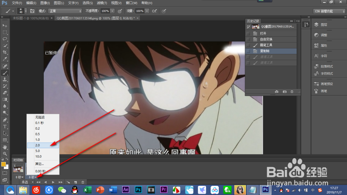Open the opacity 100% slider dropdown
The height and width of the screenshot is (195, 347).
[x=112, y=11]
